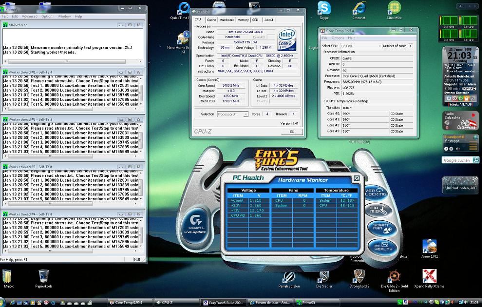The height and width of the screenshot is (307, 491).
Task: Switch to the About tab in CPU-Z
Action: click(269, 19)
